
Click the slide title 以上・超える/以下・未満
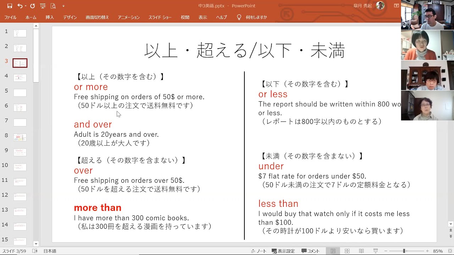pos(245,51)
